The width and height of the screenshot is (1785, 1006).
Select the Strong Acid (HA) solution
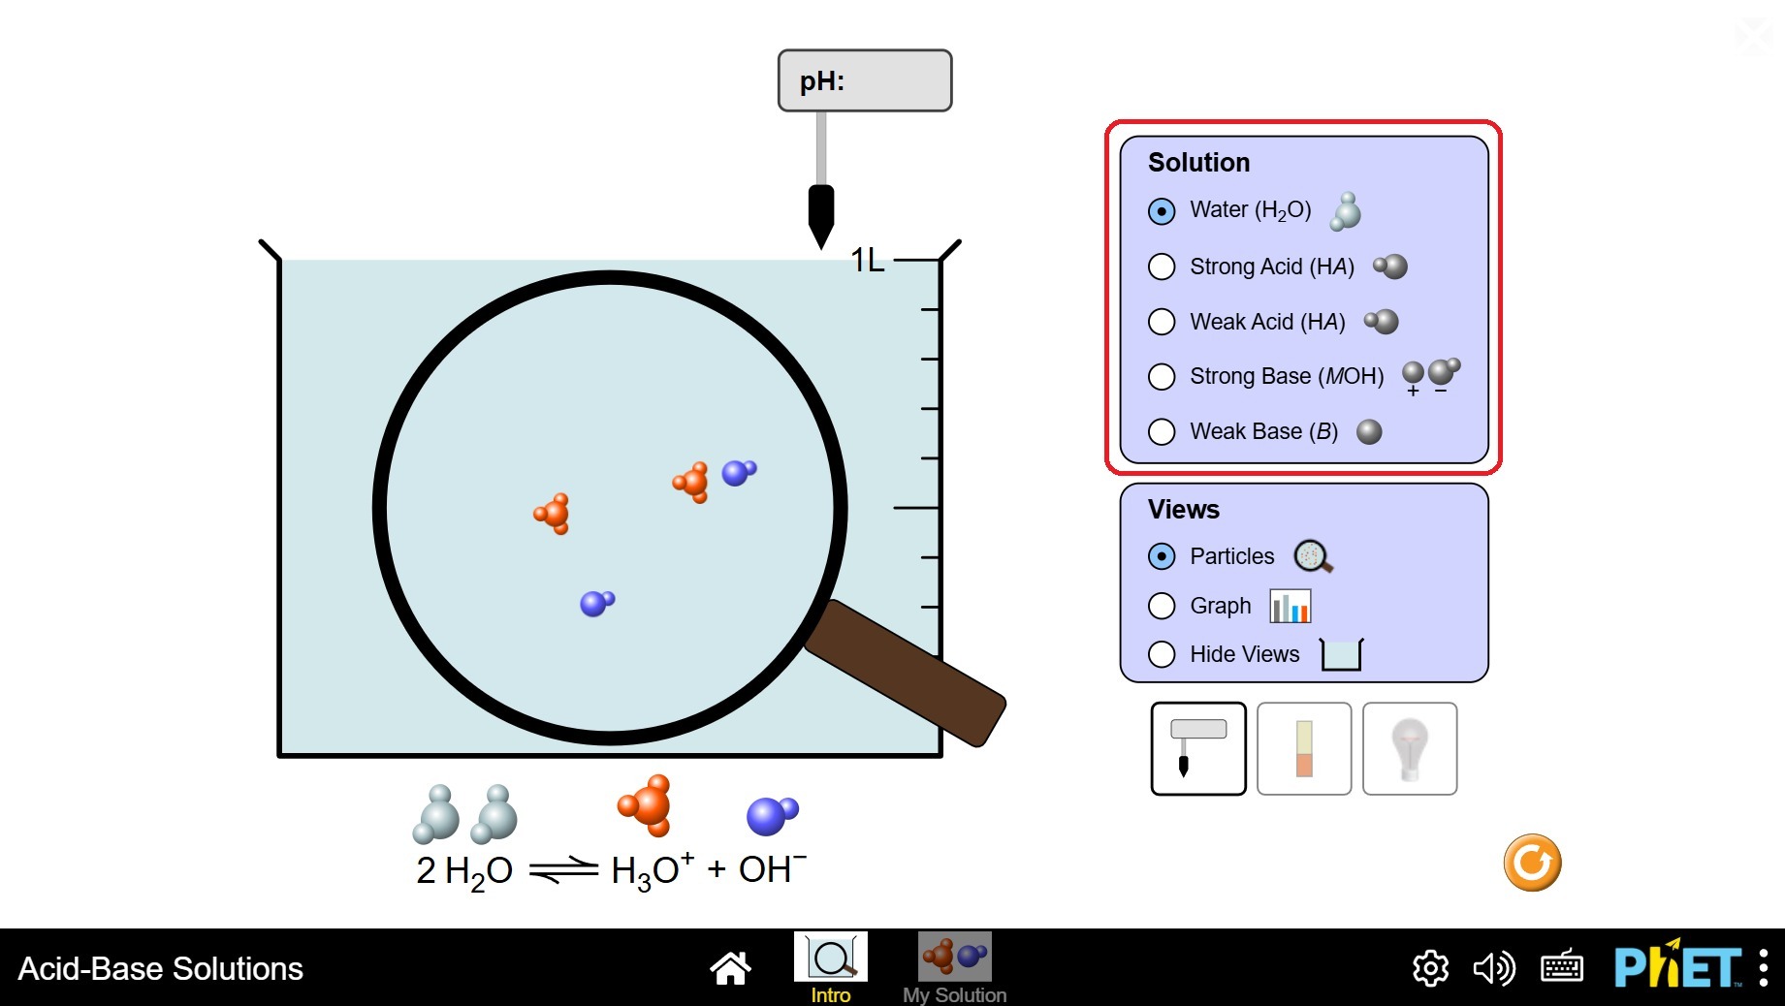(1277, 267)
